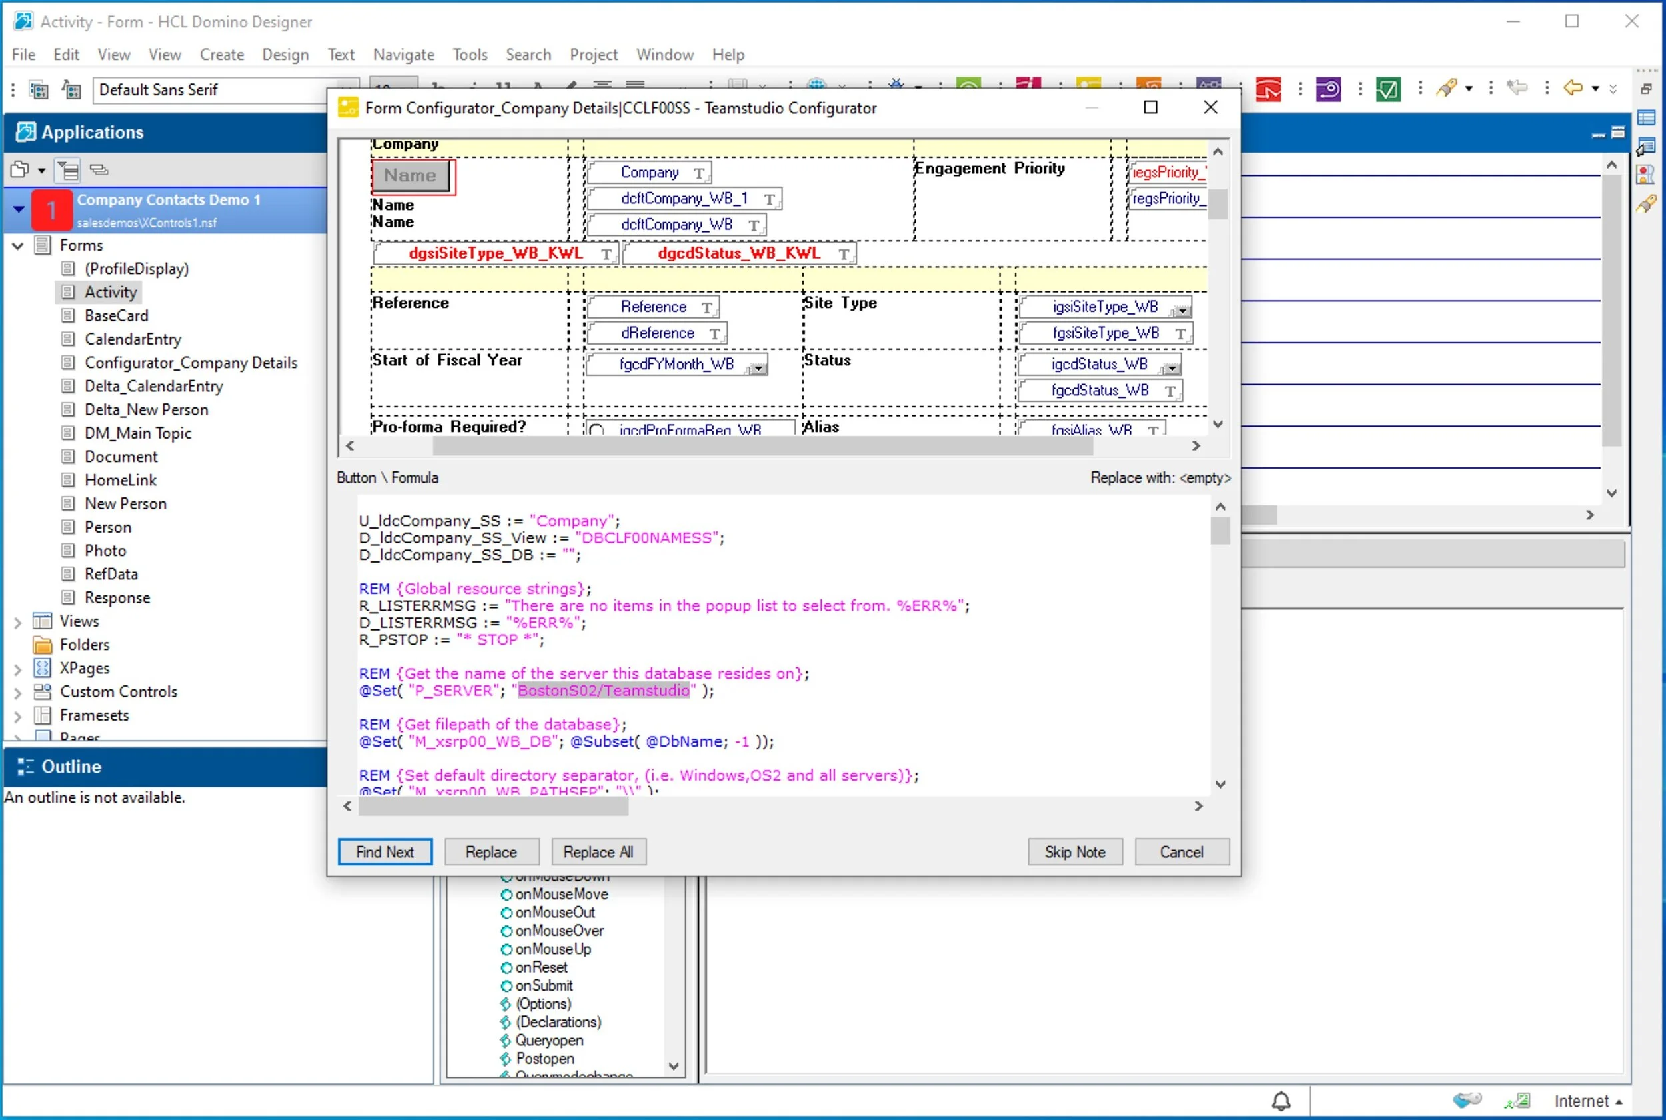Click the Replace All button
This screenshot has height=1120, width=1666.
point(598,851)
